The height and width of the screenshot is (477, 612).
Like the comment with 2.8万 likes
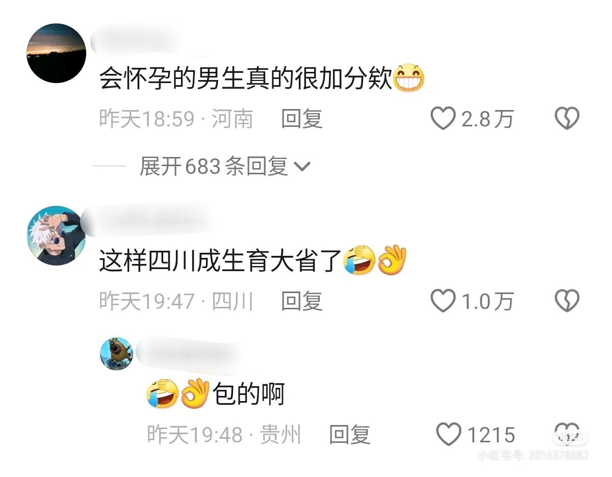pos(443,119)
